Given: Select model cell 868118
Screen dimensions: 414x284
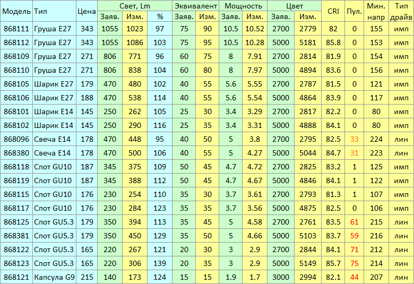Looking at the screenshot, I should (x=16, y=167).
